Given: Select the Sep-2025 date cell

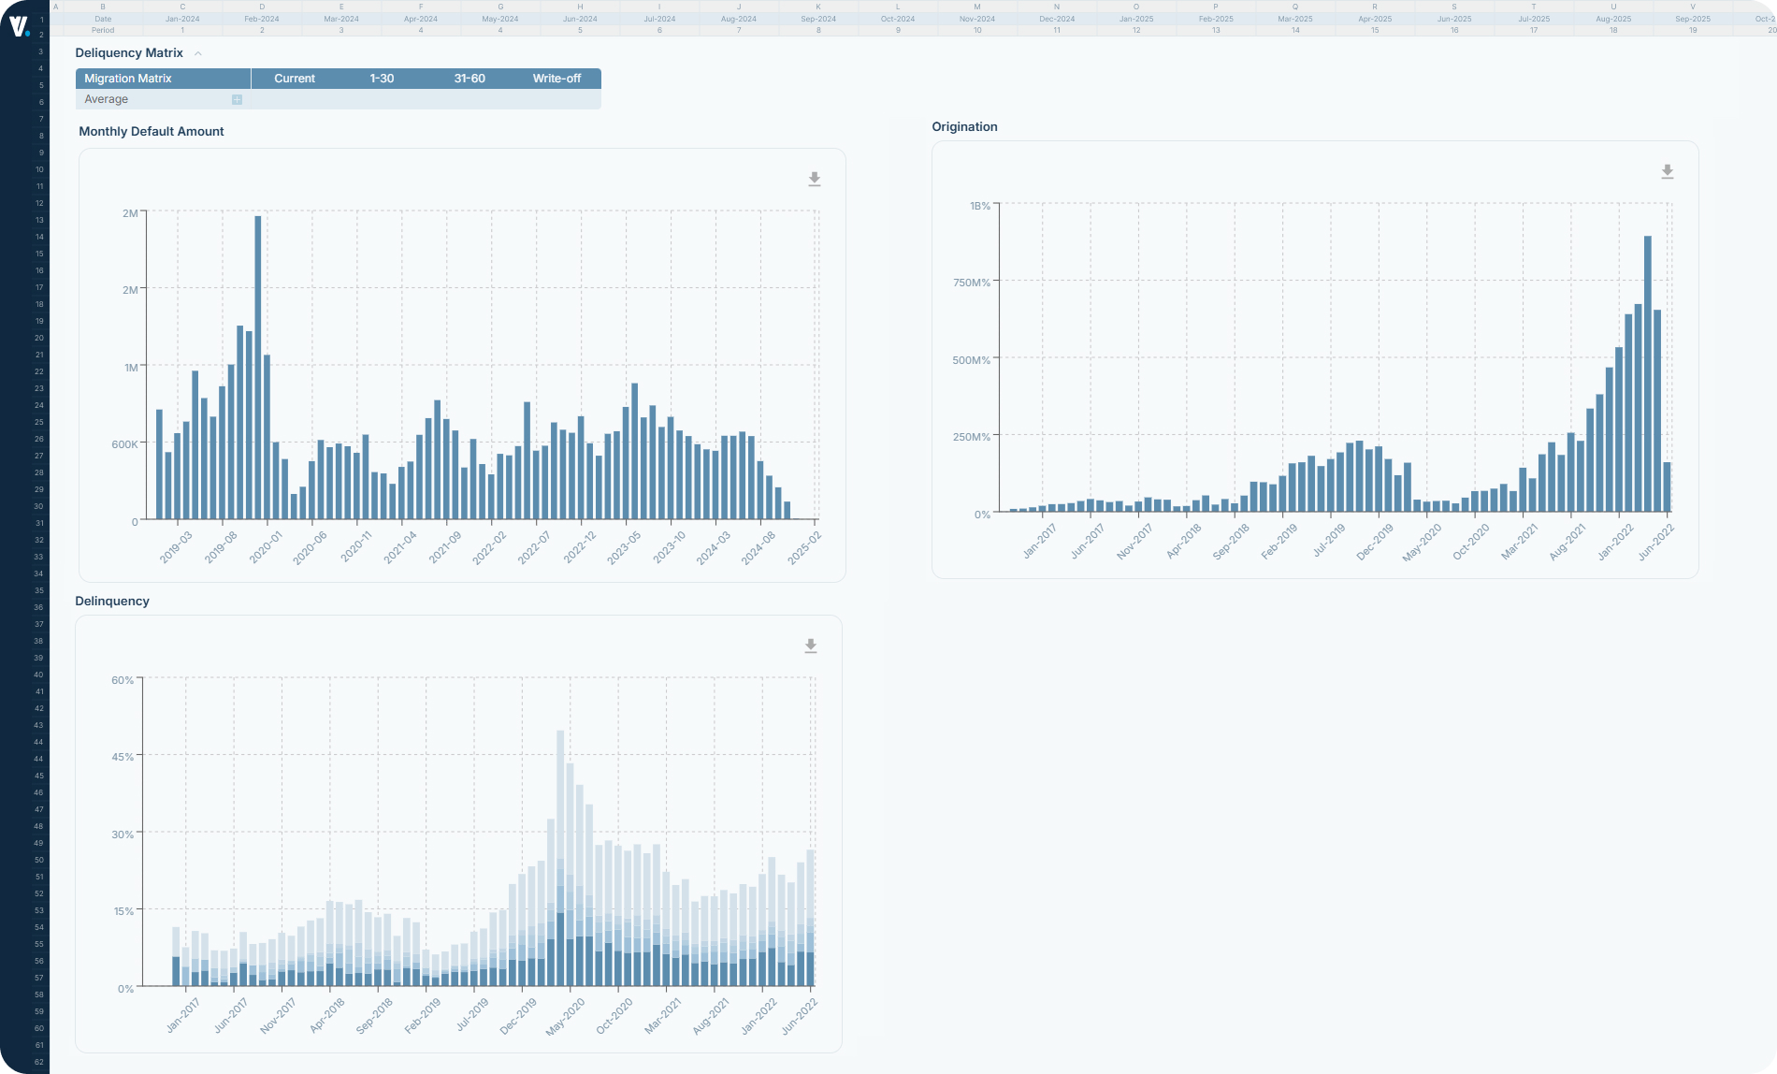Looking at the screenshot, I should pos(1693,19).
